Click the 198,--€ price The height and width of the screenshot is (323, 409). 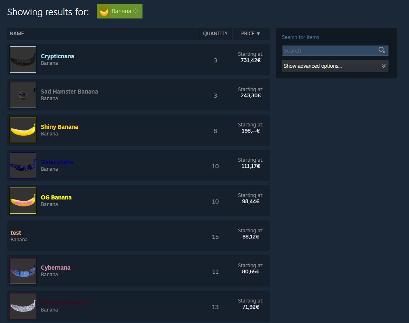point(250,131)
